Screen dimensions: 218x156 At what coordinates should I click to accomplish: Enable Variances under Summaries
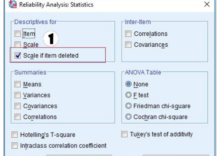(x=17, y=95)
